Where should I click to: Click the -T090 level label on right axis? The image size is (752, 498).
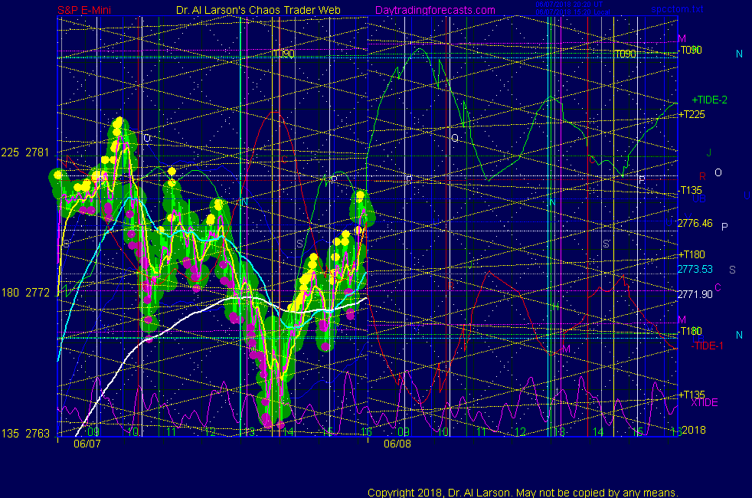[690, 50]
